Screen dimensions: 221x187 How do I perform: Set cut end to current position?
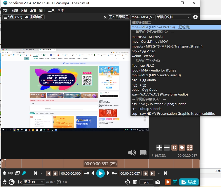pyautogui.click(x=146, y=173)
